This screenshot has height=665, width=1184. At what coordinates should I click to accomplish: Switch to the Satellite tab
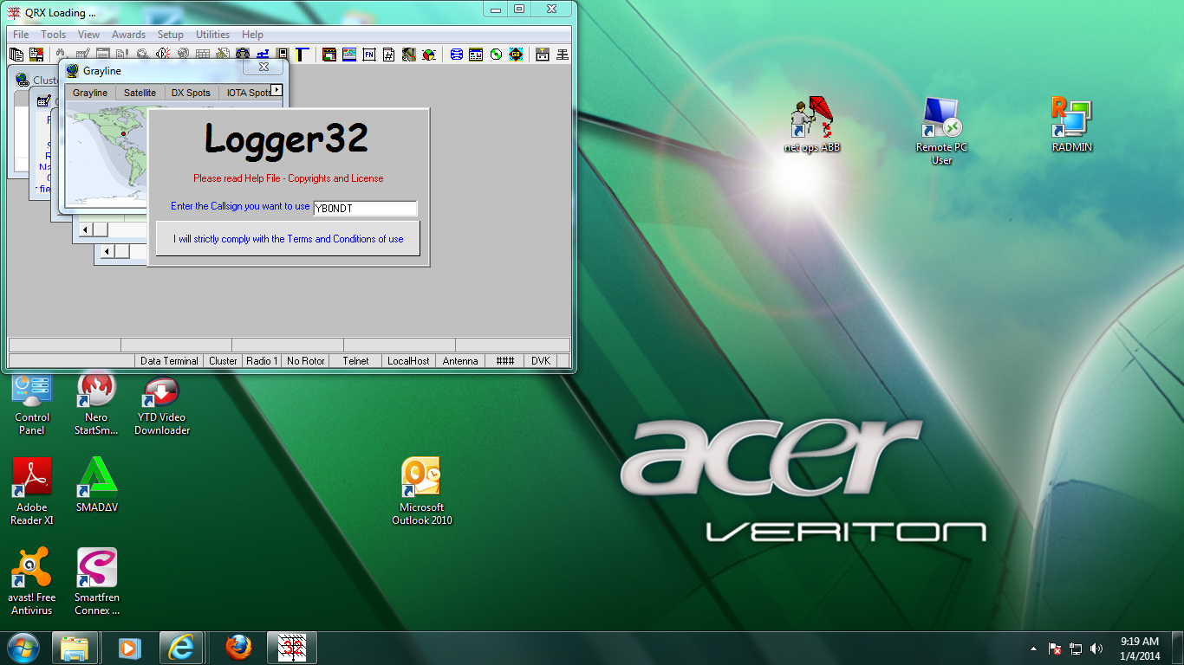click(140, 93)
